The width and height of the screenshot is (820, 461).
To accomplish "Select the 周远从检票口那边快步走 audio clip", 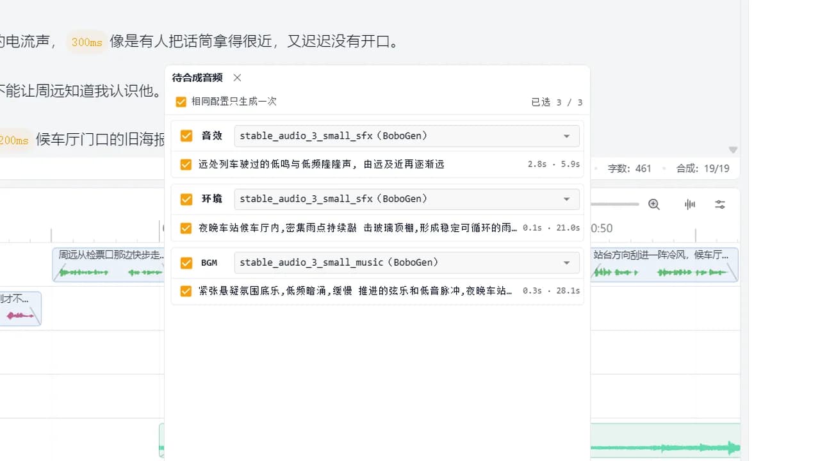I will [108, 264].
